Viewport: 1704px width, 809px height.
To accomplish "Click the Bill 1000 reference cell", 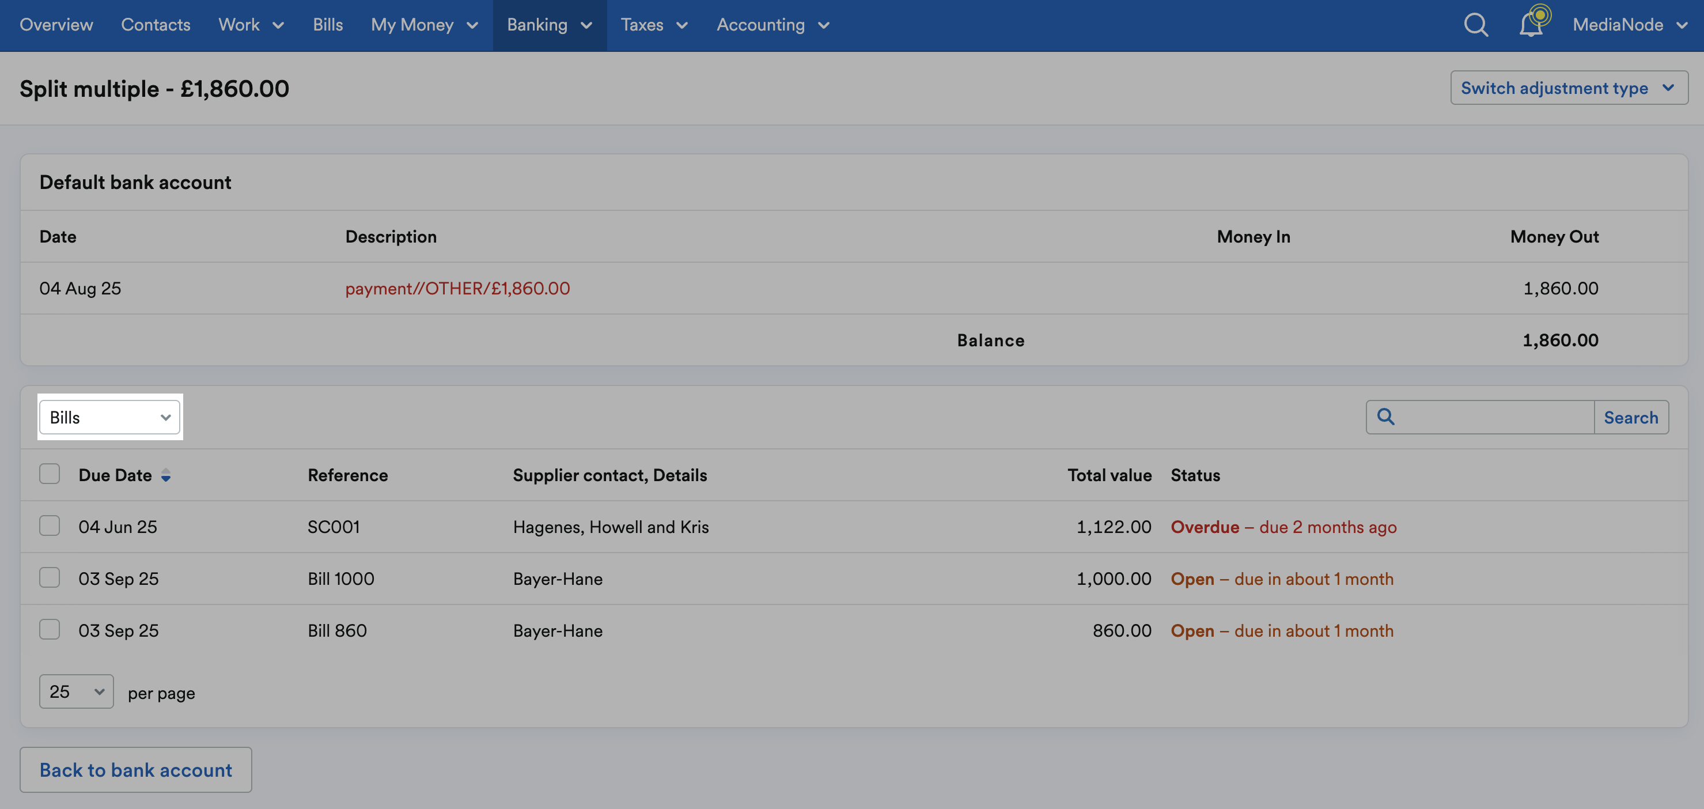I will (340, 579).
